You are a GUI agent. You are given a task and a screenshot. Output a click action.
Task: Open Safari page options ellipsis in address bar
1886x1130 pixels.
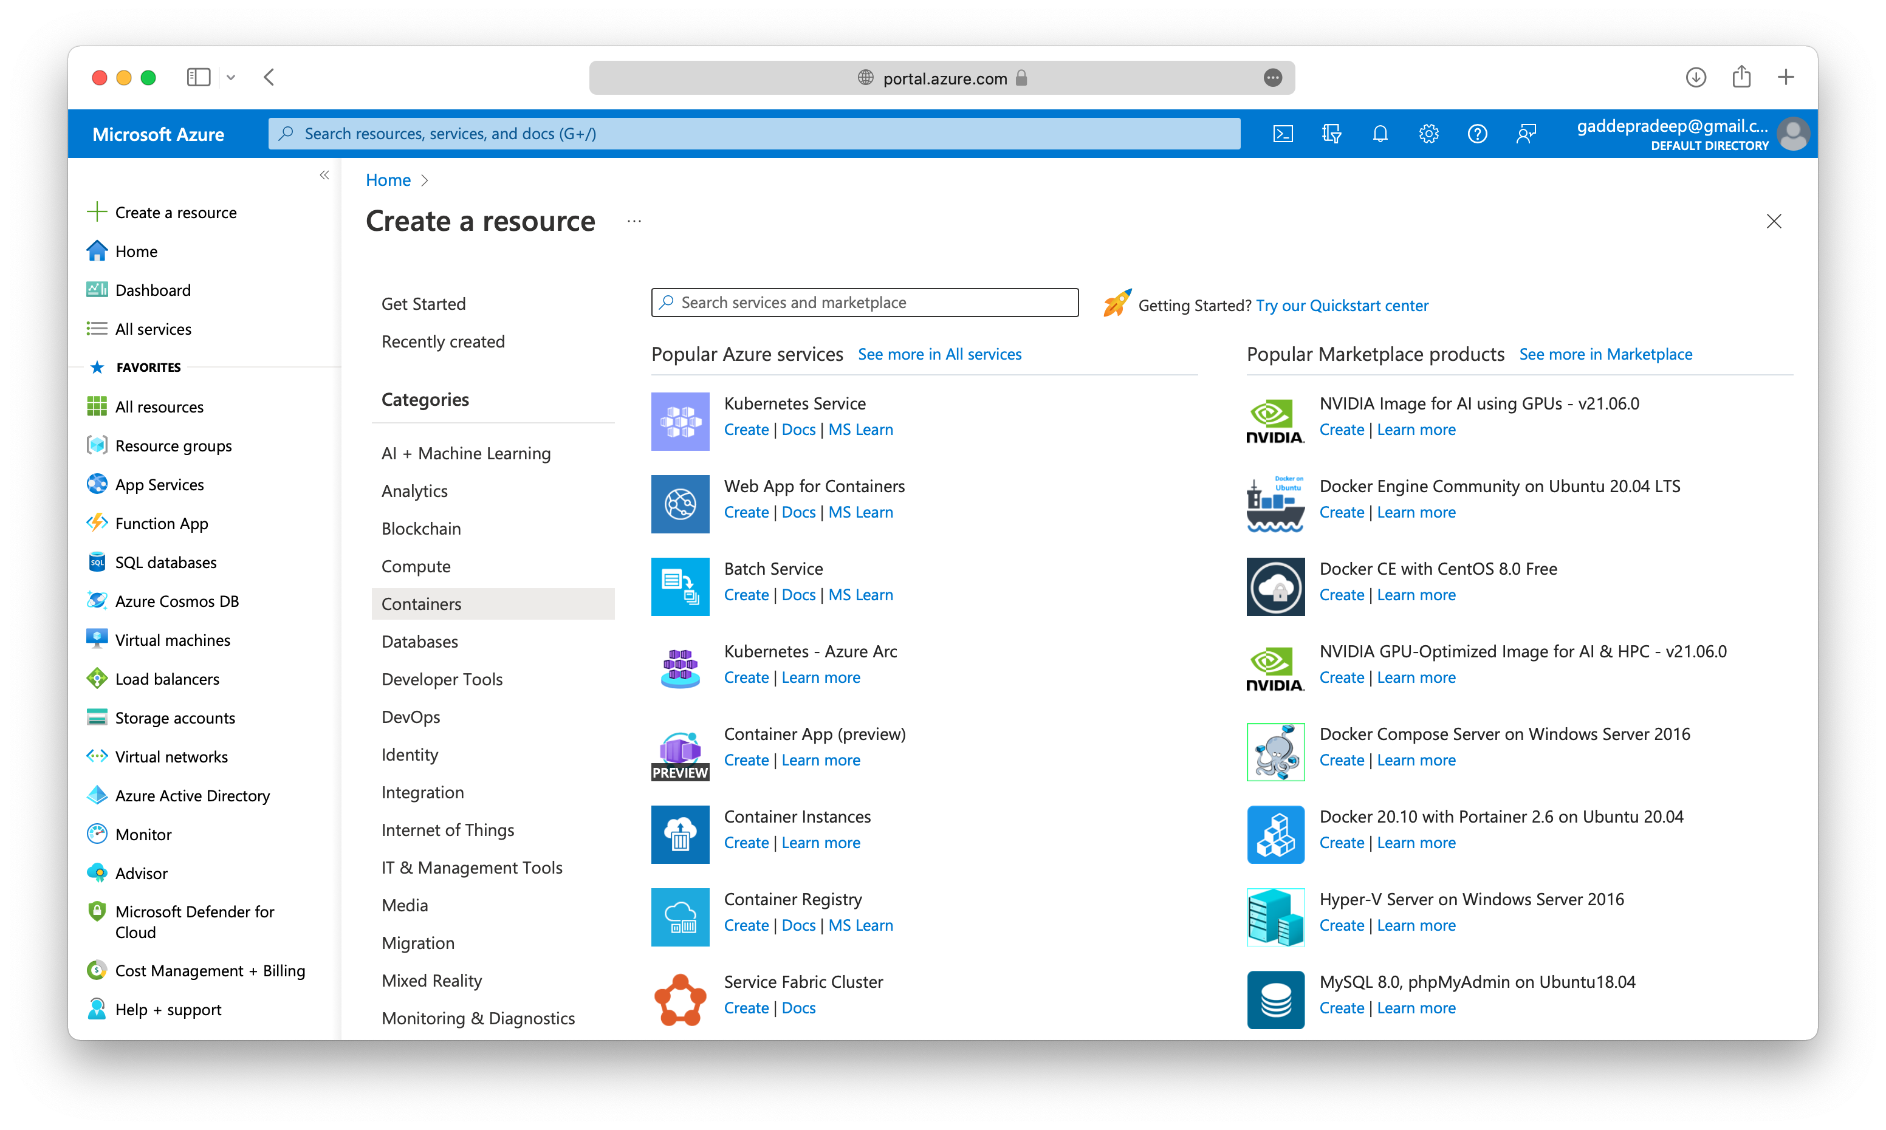[x=1272, y=78]
